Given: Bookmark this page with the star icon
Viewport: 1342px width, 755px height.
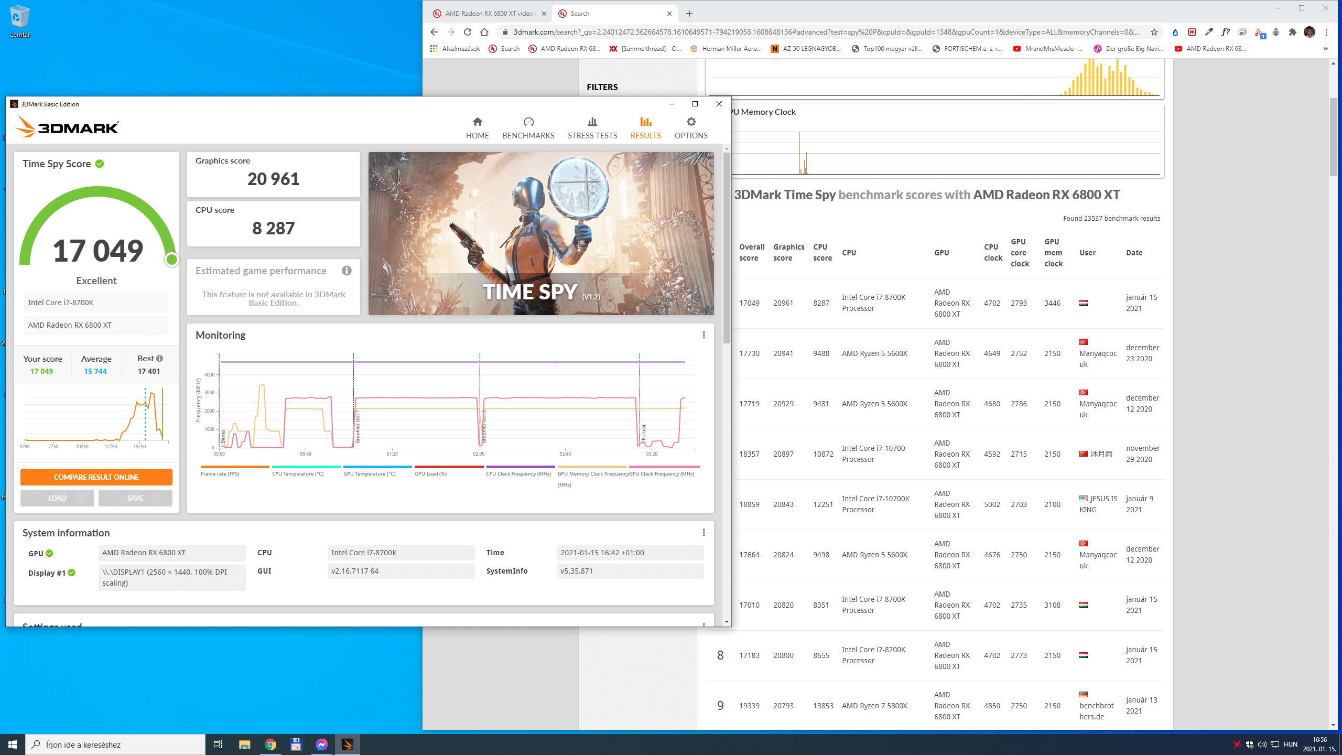Looking at the screenshot, I should [x=1154, y=32].
